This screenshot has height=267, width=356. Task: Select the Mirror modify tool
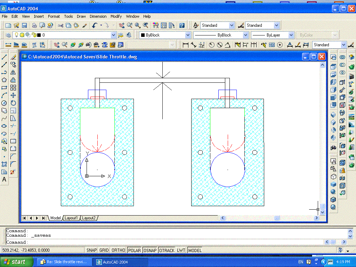pyautogui.click(x=13, y=72)
